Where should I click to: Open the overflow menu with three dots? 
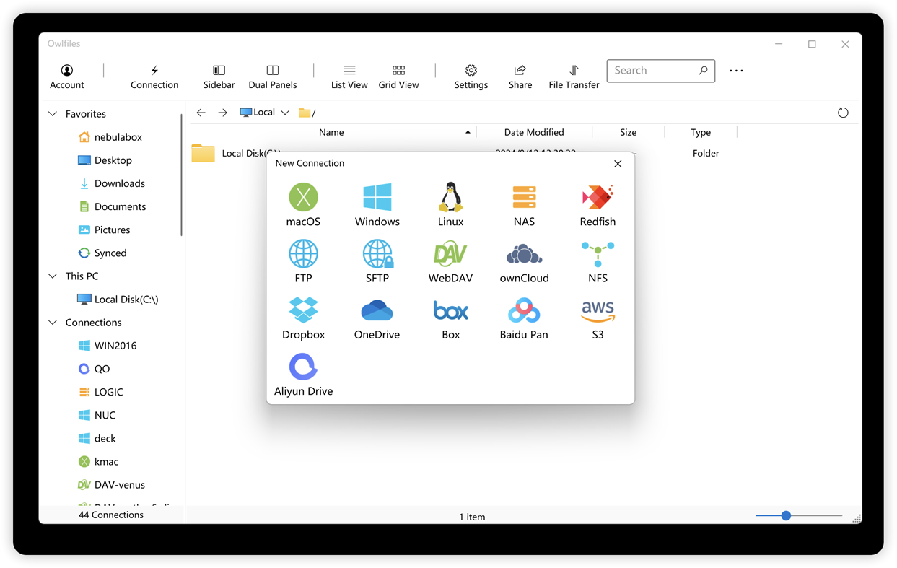(x=736, y=71)
